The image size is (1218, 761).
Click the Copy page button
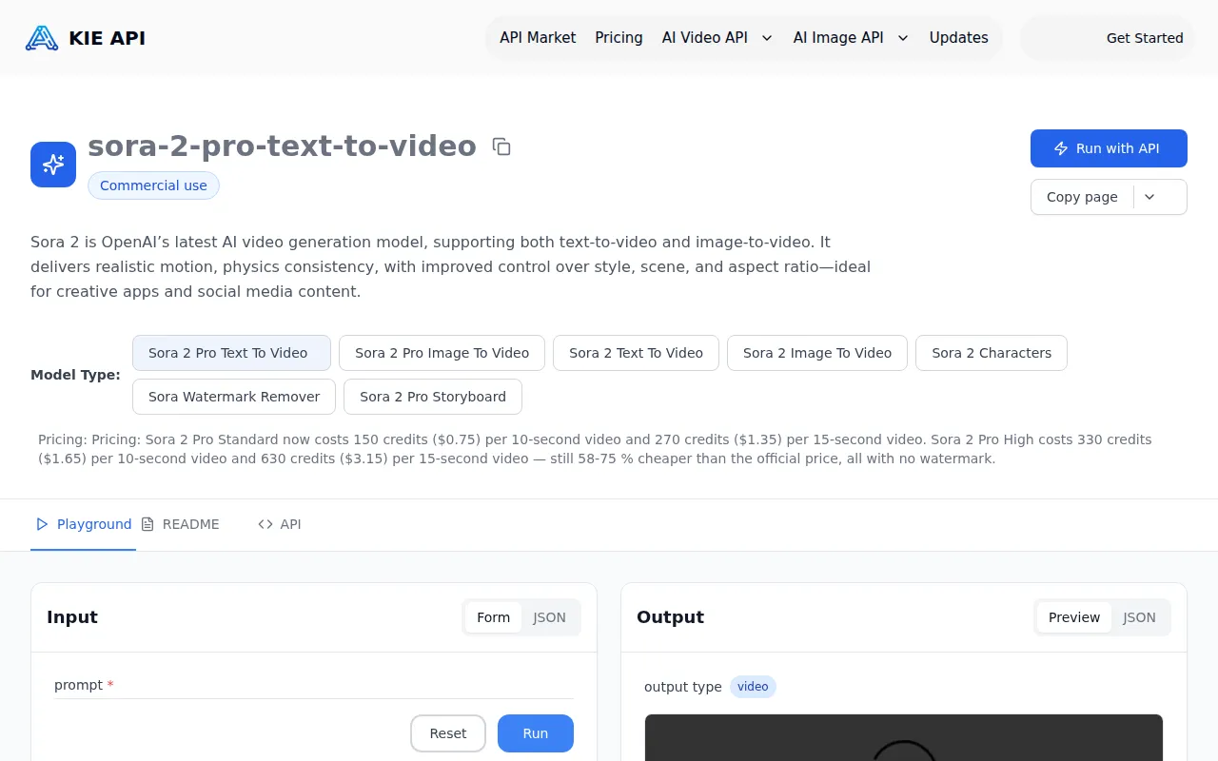point(1082,197)
